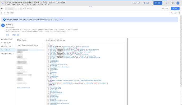This screenshot has height=105, width=182.
Task: Click the databeat-client-001 table reference line
Action: (75, 80)
